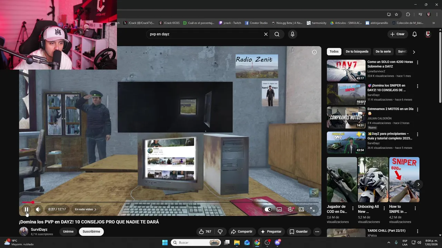The image size is (442, 248).
Task: Select the 'De la serie' chip
Action: coord(383,52)
